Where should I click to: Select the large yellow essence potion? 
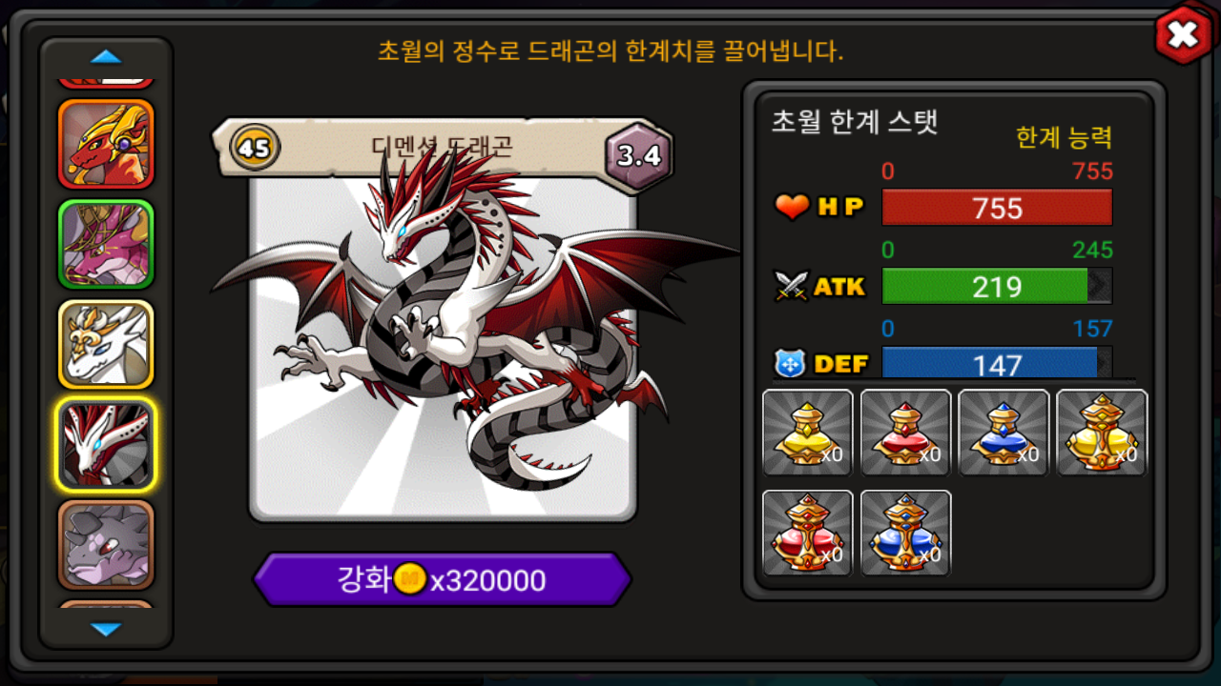coord(1102,433)
